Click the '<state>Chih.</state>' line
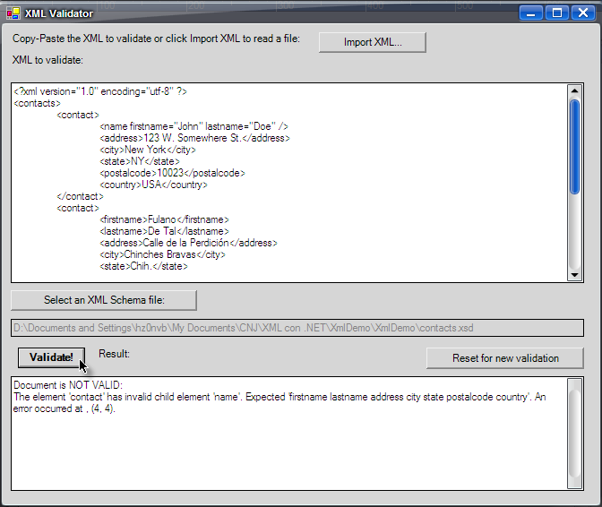The width and height of the screenshot is (602, 507). (x=143, y=266)
